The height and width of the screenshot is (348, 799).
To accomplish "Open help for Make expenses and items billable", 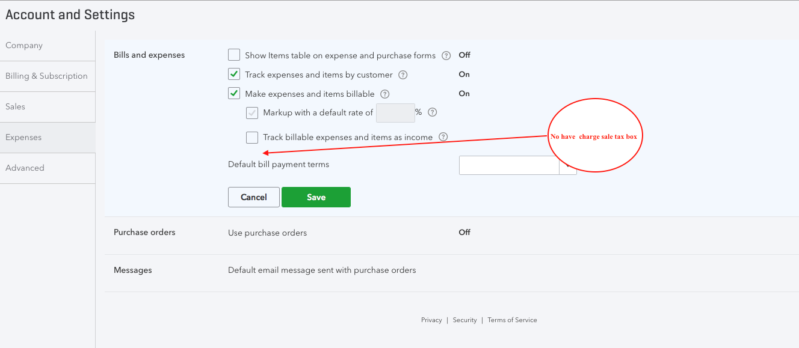I will point(386,94).
